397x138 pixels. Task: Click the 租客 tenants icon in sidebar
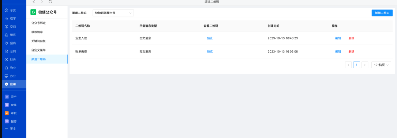(7, 35)
